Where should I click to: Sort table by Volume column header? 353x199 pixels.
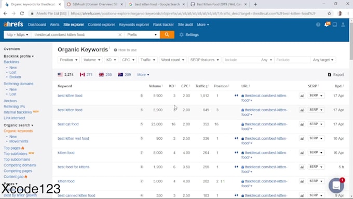[x=155, y=86]
